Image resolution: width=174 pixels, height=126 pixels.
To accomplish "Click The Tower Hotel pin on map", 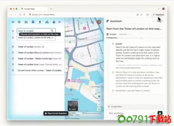I will 69,80.
